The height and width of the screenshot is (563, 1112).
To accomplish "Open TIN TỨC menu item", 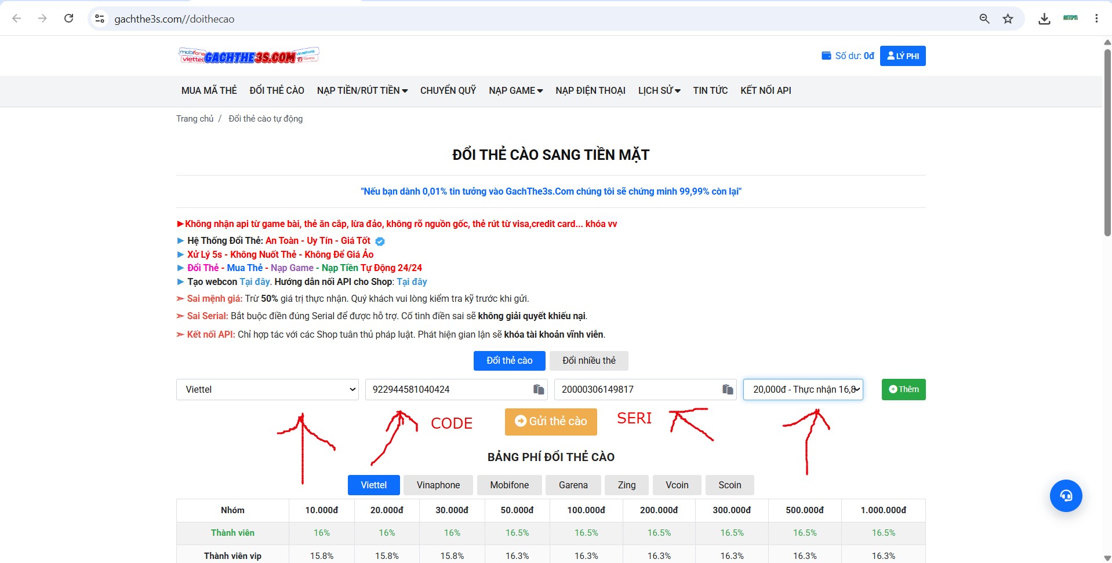I will (710, 90).
